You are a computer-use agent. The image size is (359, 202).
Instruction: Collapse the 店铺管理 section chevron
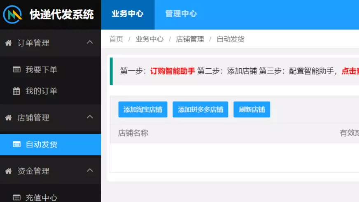click(90, 117)
